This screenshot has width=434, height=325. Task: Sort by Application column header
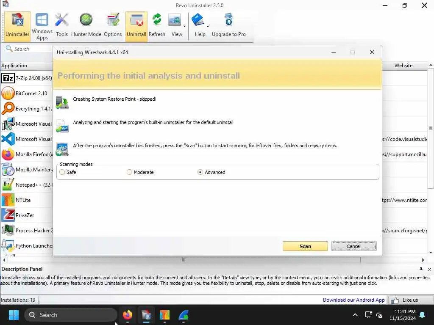[x=27, y=66]
